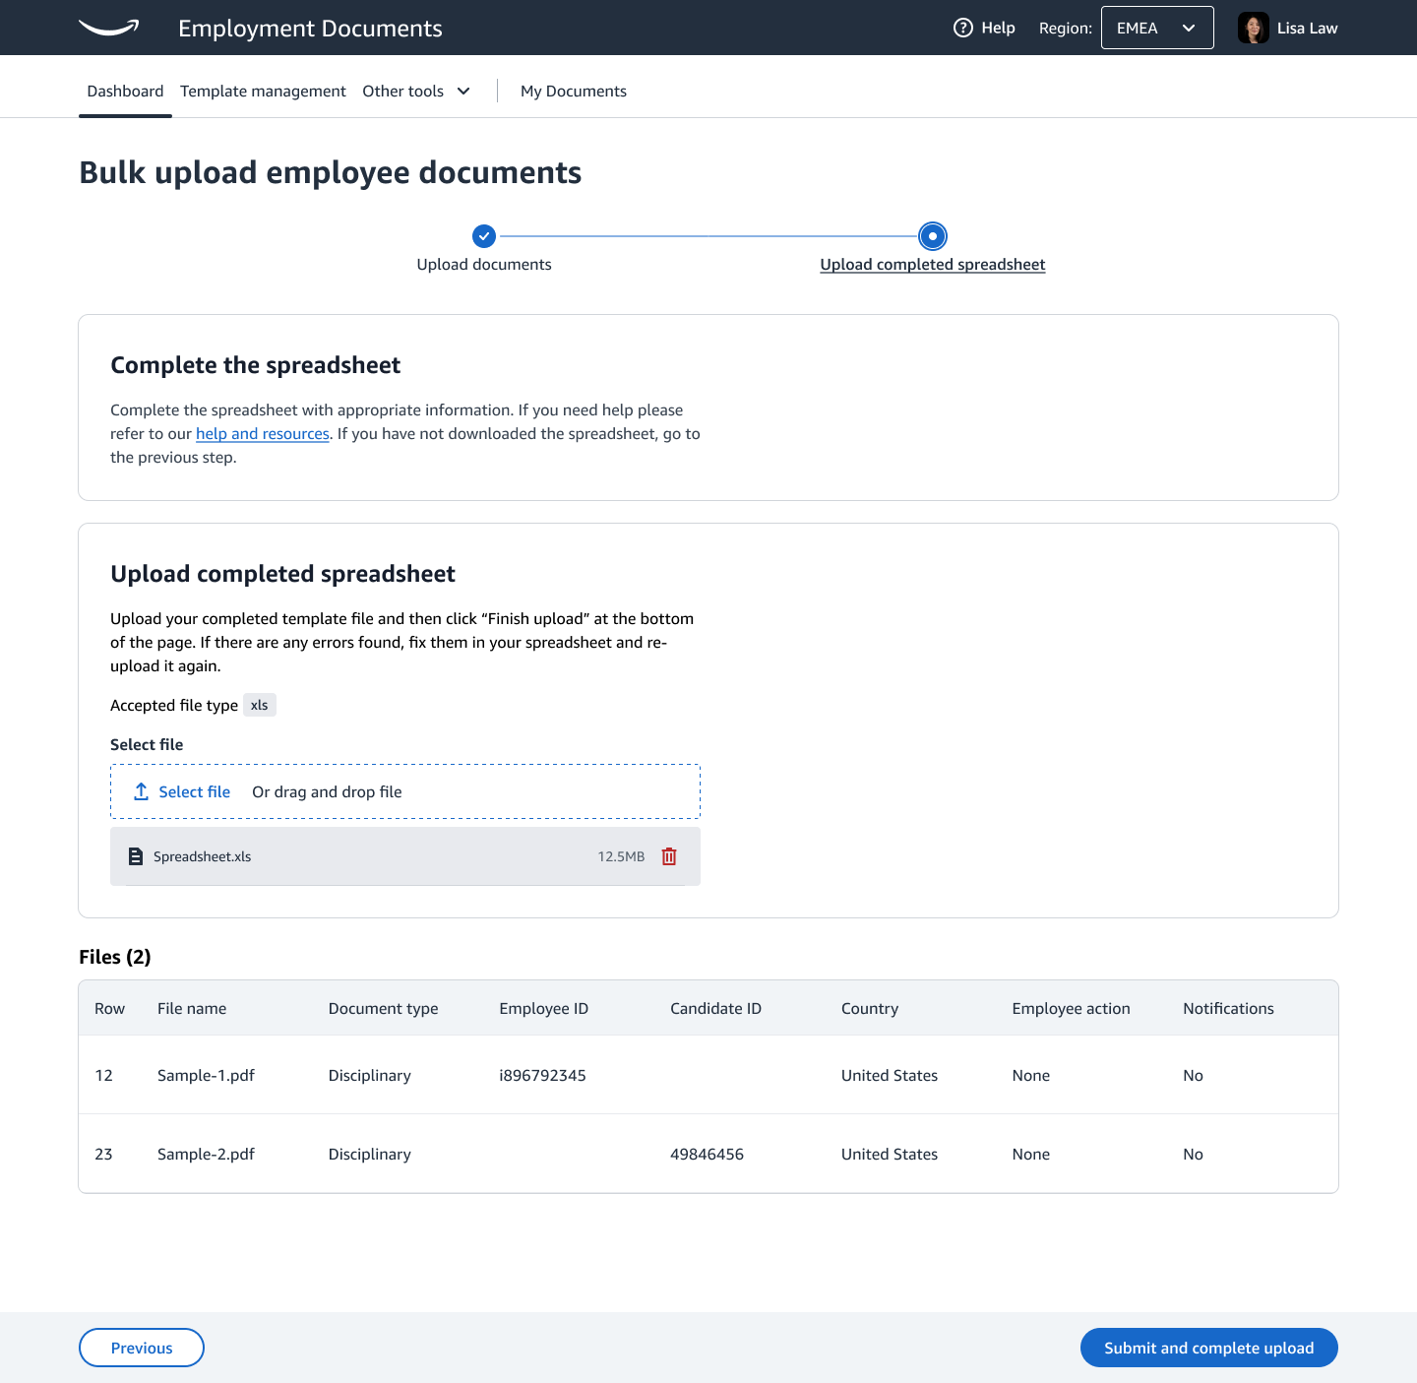Open the Template management tab
Screen dimensions: 1417x1383
263,91
